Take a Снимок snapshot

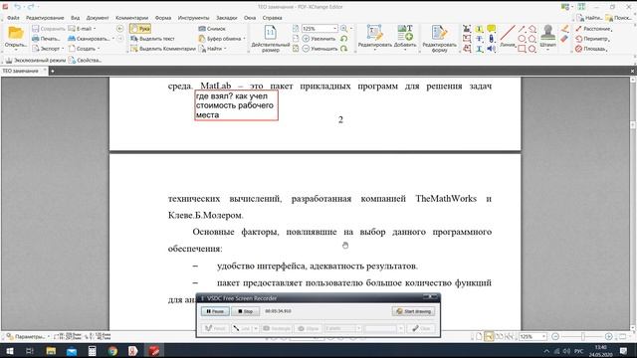pyautogui.click(x=212, y=29)
